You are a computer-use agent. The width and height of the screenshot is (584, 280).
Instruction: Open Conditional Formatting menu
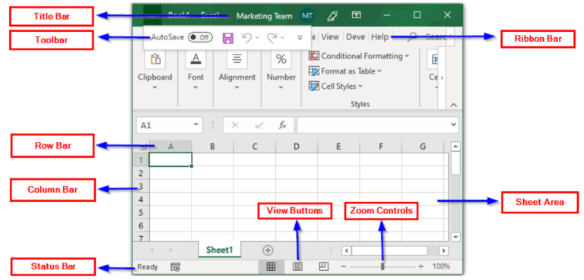(359, 56)
